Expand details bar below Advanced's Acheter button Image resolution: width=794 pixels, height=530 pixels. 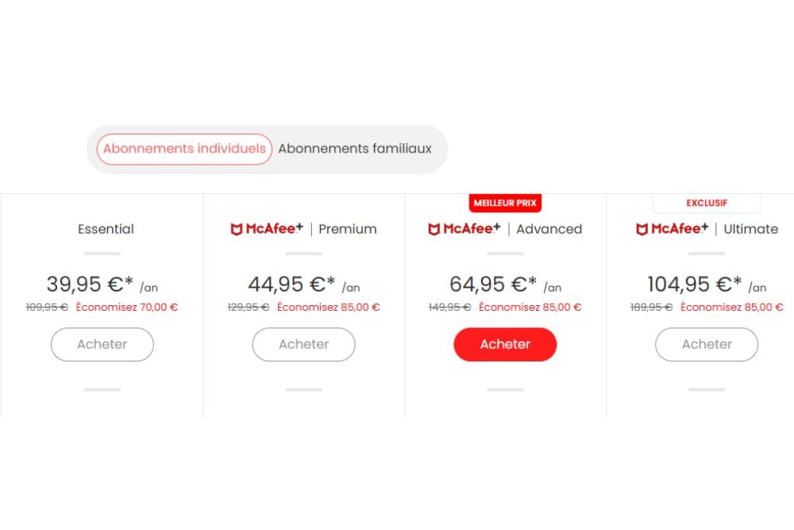[x=505, y=389]
